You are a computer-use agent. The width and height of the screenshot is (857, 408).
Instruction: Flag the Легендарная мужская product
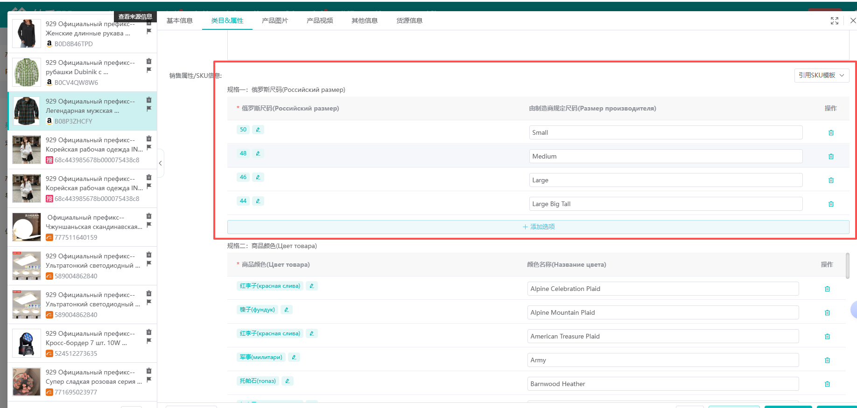(149, 109)
